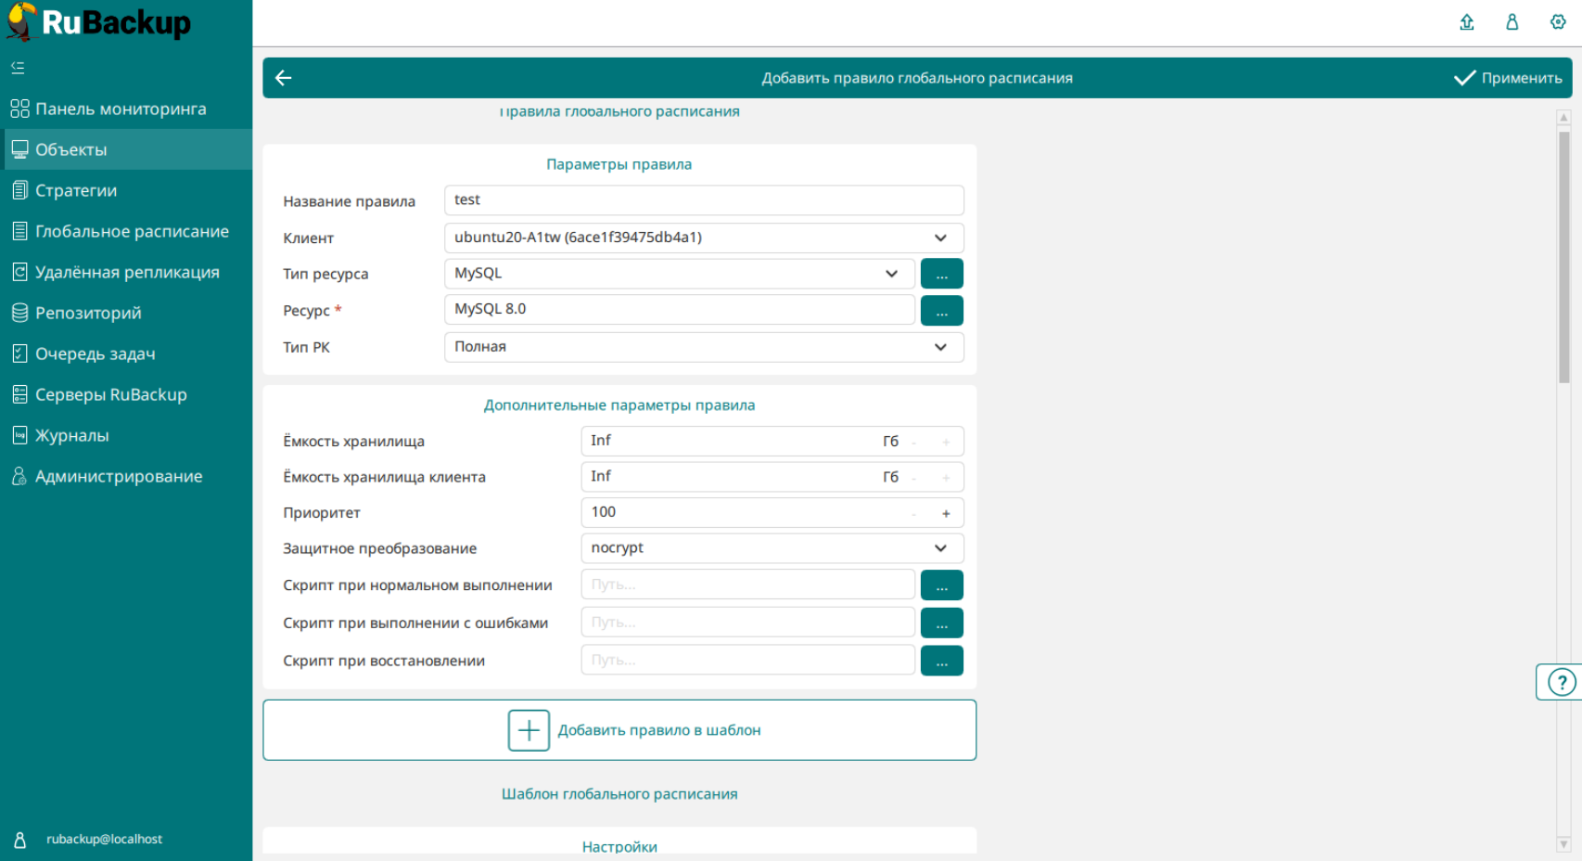Open the settings gear icon at top right
The height and width of the screenshot is (861, 1582).
tap(1558, 22)
